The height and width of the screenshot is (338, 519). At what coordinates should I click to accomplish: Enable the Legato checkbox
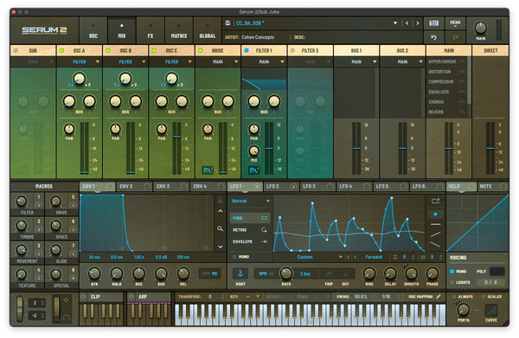[x=452, y=282]
